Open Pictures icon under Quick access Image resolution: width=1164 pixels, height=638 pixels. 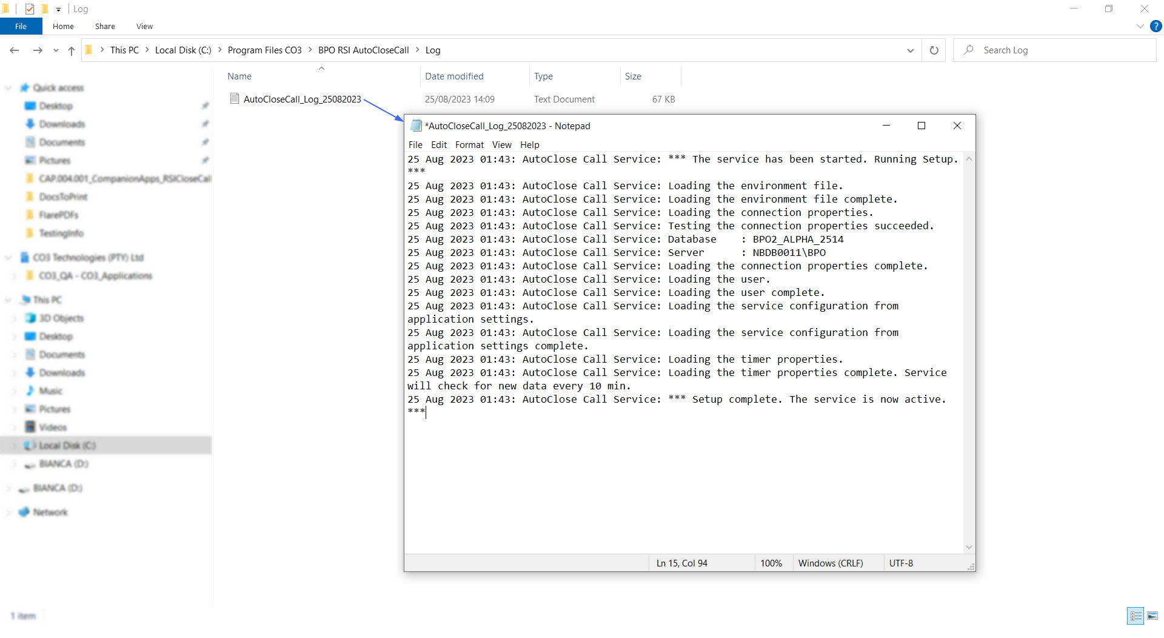click(x=30, y=161)
